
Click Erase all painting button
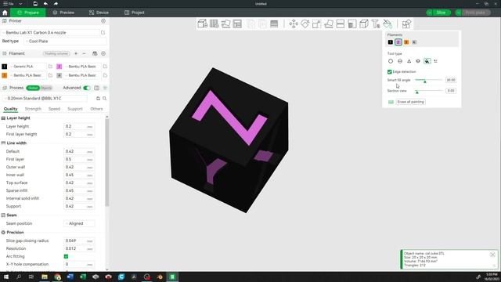click(410, 102)
